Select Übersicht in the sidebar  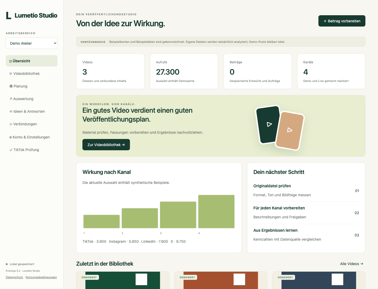(31, 61)
